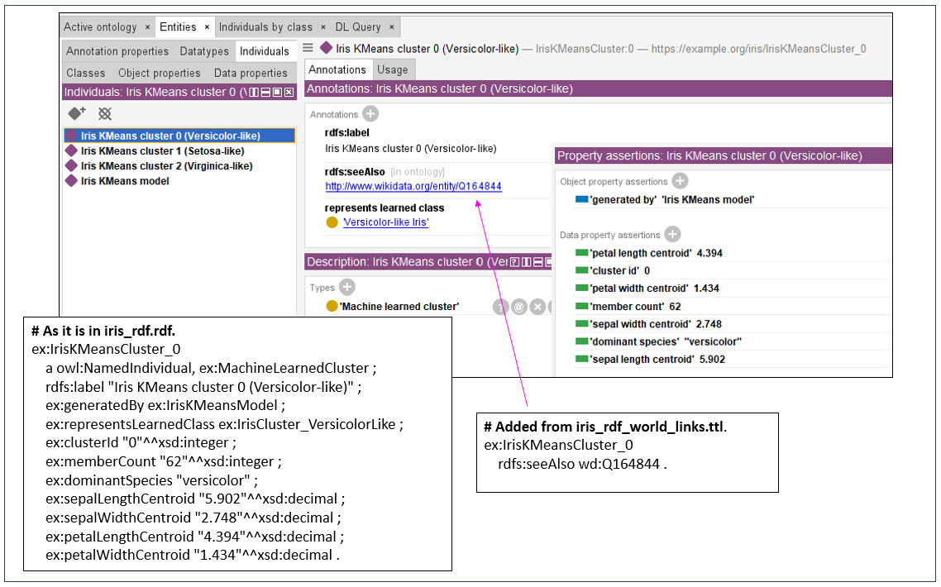This screenshot has height=587, width=941.
Task: Add a new annotation with plus button
Action: pyautogui.click(x=371, y=113)
